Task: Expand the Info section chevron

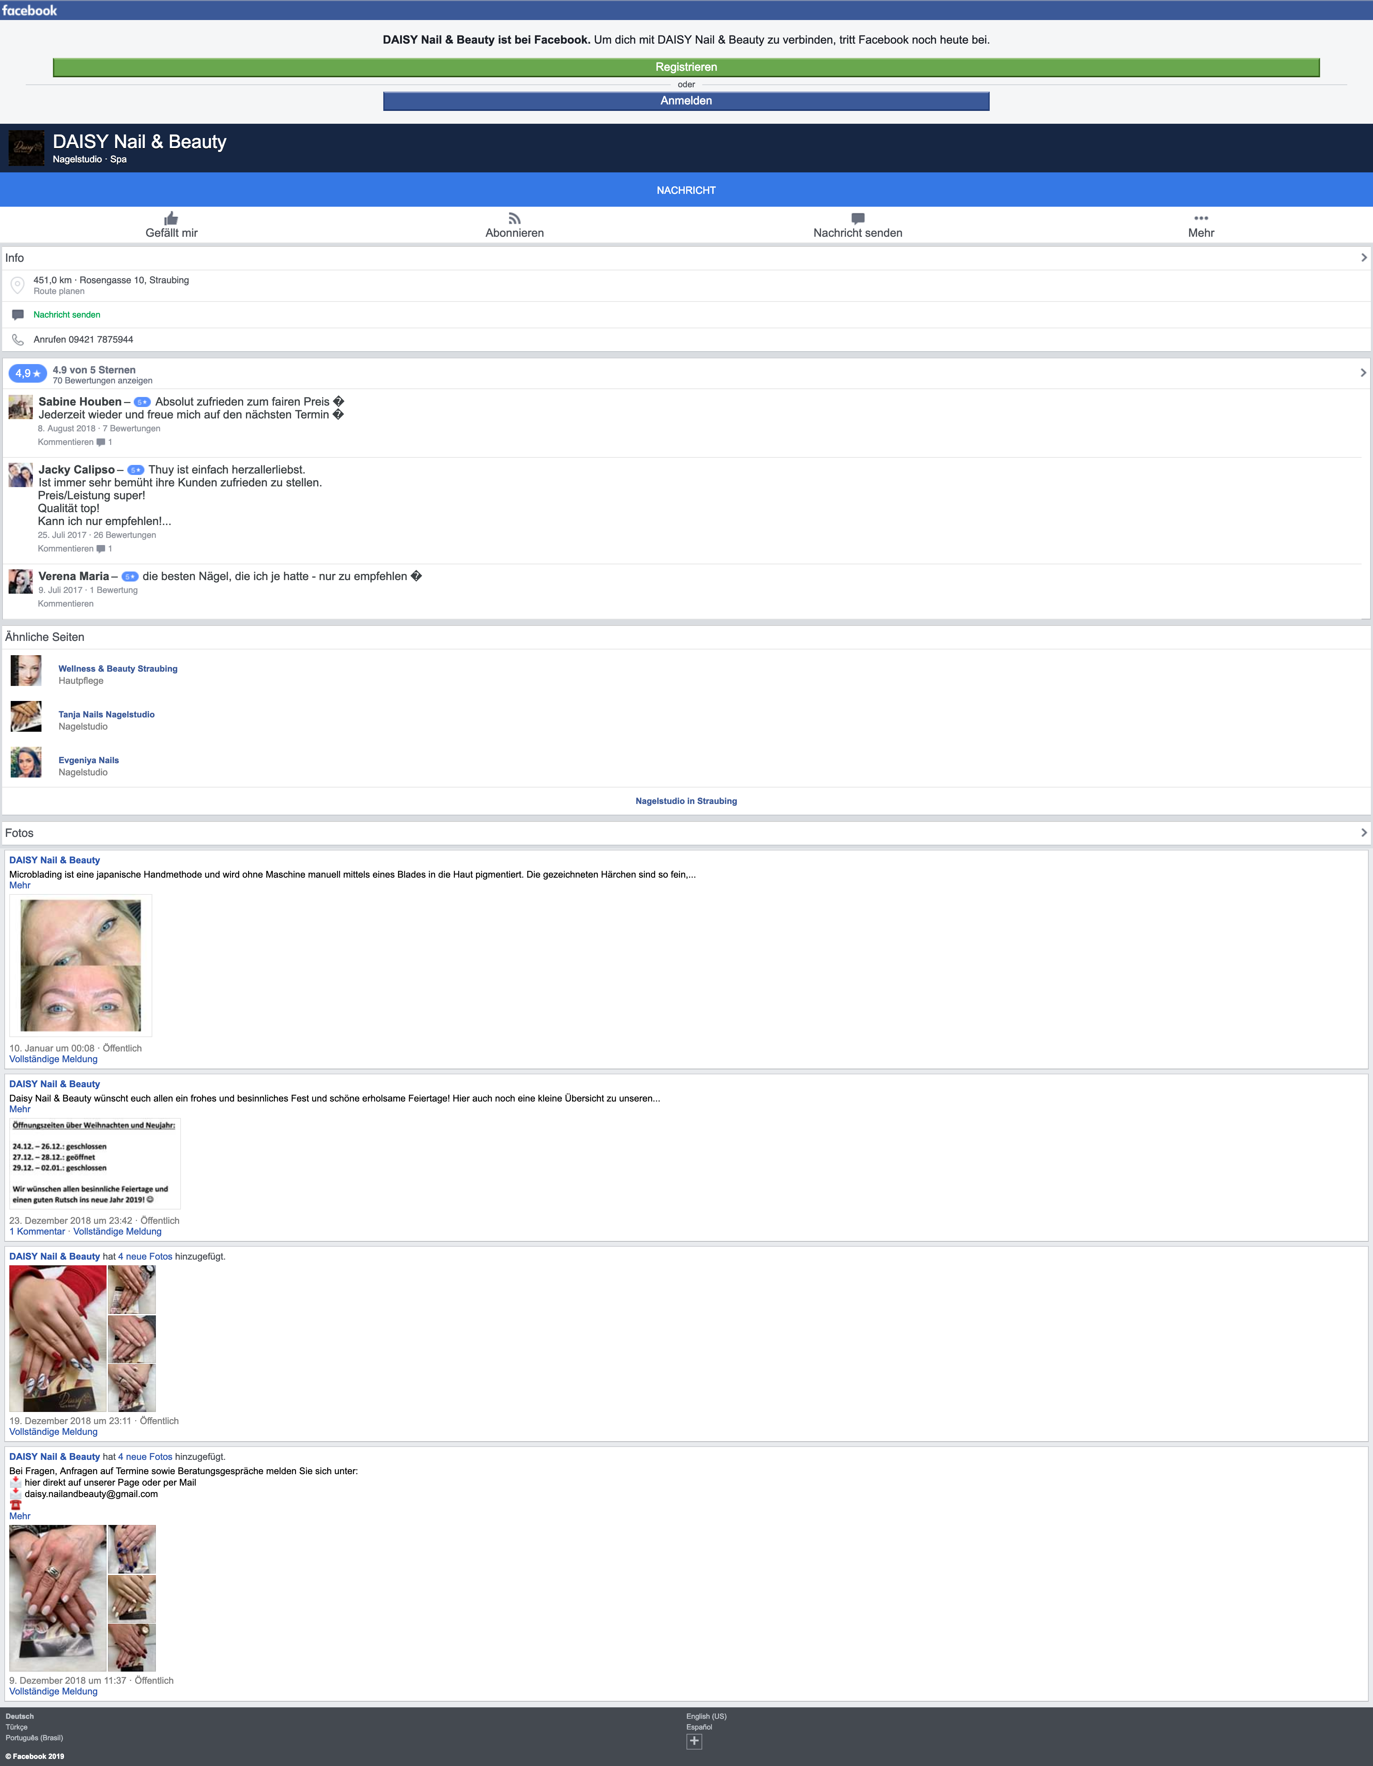Action: [1363, 258]
